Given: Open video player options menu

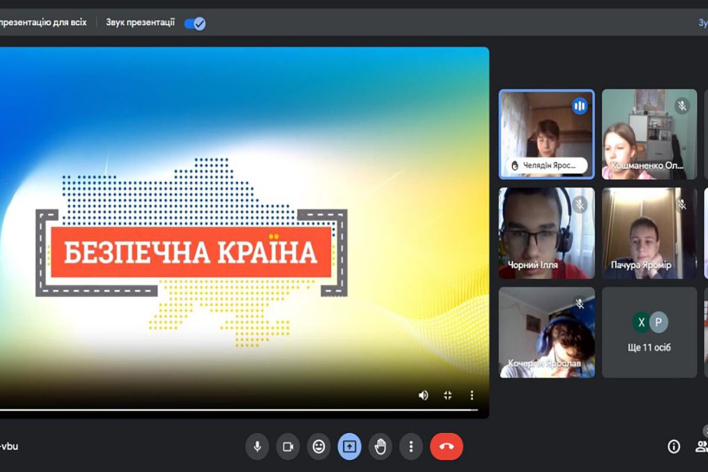Looking at the screenshot, I should tap(471, 395).
